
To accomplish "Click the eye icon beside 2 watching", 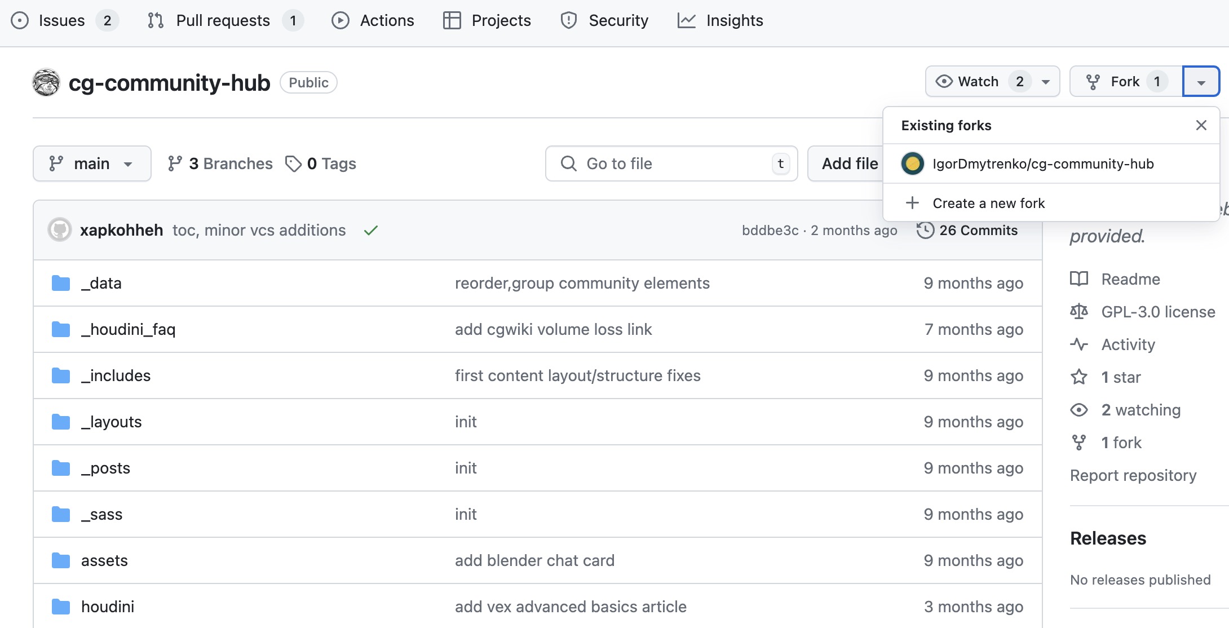I will click(1079, 410).
